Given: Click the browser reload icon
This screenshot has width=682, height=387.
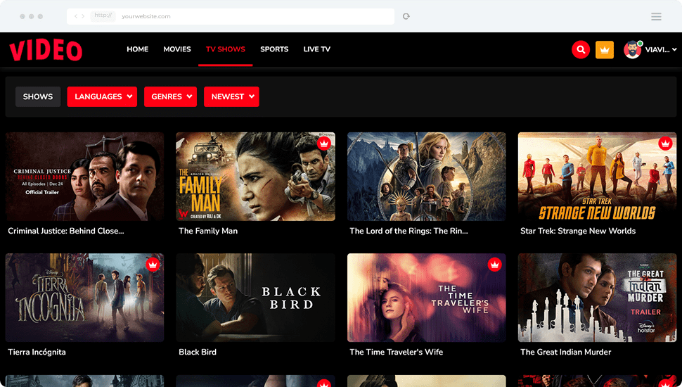Looking at the screenshot, I should pos(406,17).
